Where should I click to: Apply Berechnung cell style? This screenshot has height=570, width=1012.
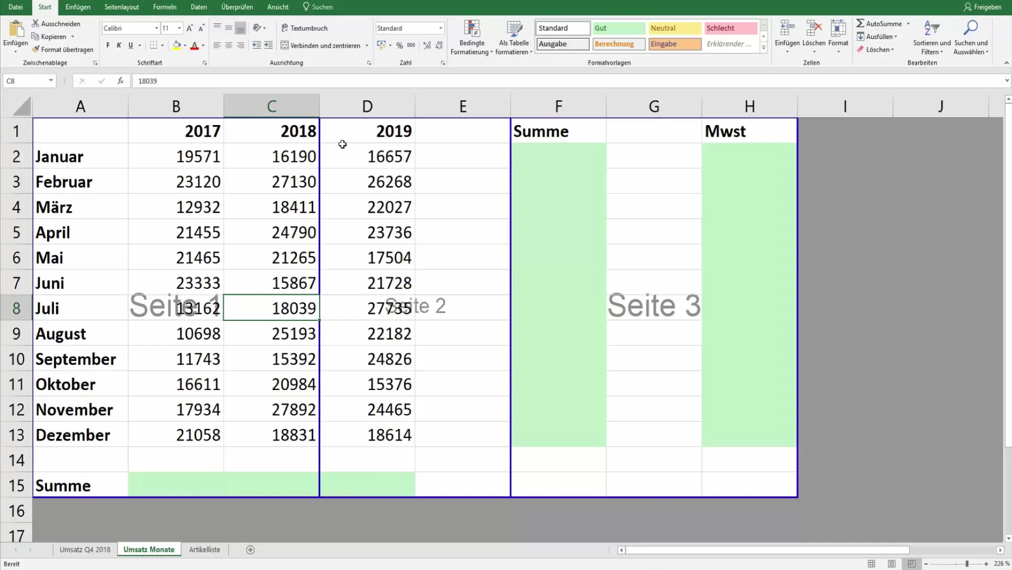[618, 44]
